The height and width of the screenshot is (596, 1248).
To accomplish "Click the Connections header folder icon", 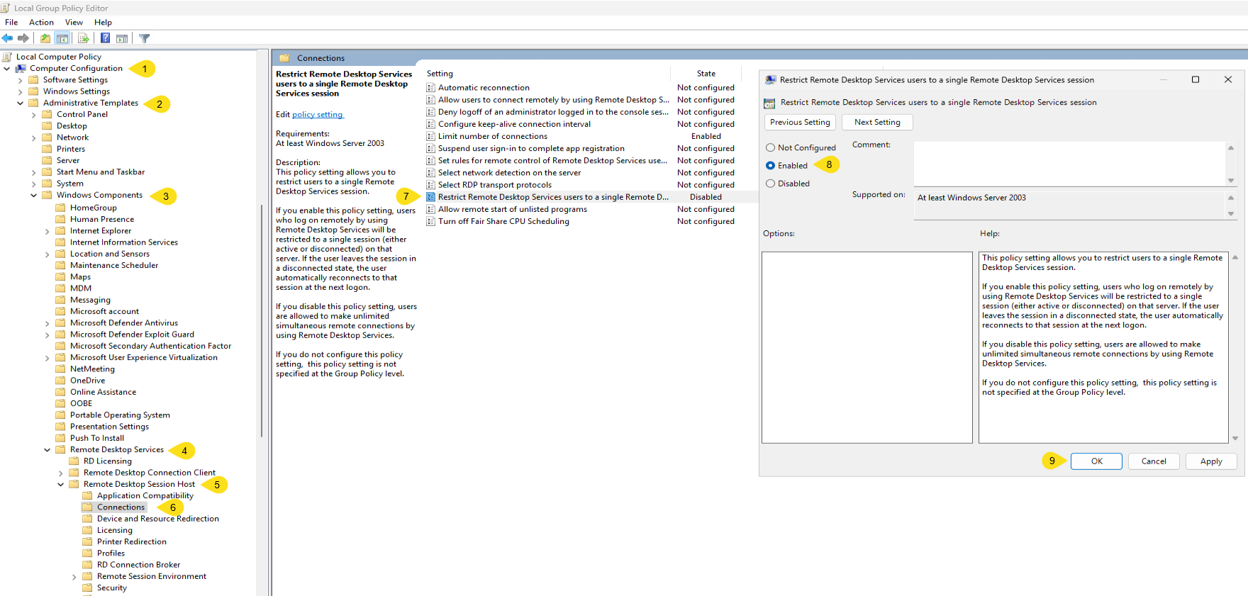I will click(284, 58).
